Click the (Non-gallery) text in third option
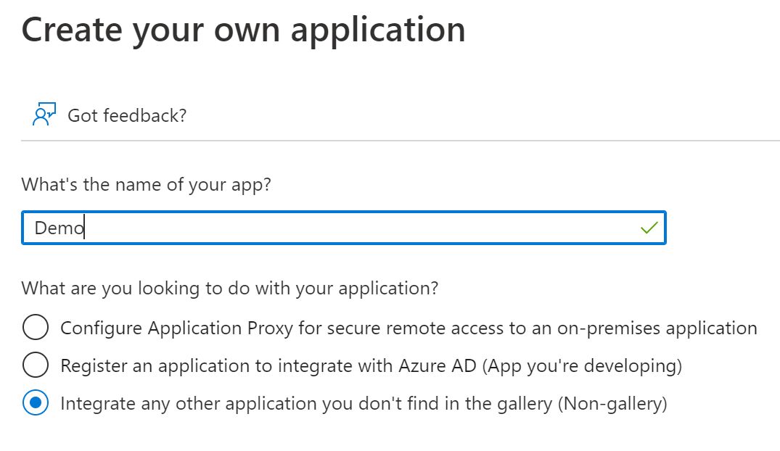This screenshot has height=451, width=780. click(x=612, y=403)
